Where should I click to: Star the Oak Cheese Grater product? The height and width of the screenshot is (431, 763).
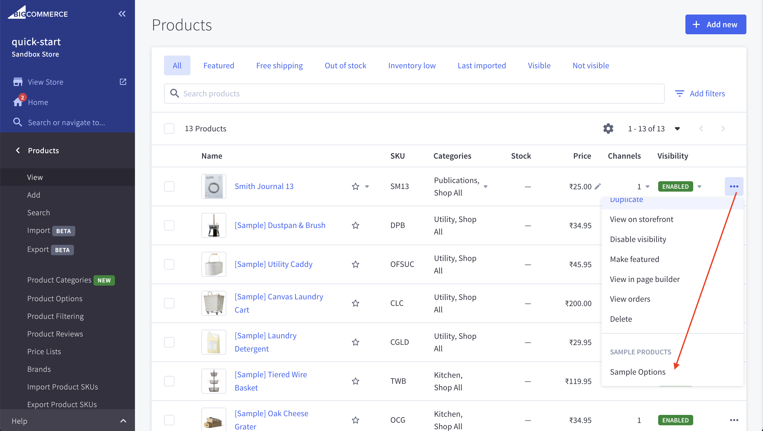click(x=356, y=420)
